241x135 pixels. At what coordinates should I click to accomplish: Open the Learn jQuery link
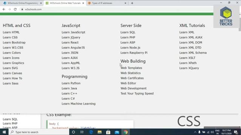[71, 37]
